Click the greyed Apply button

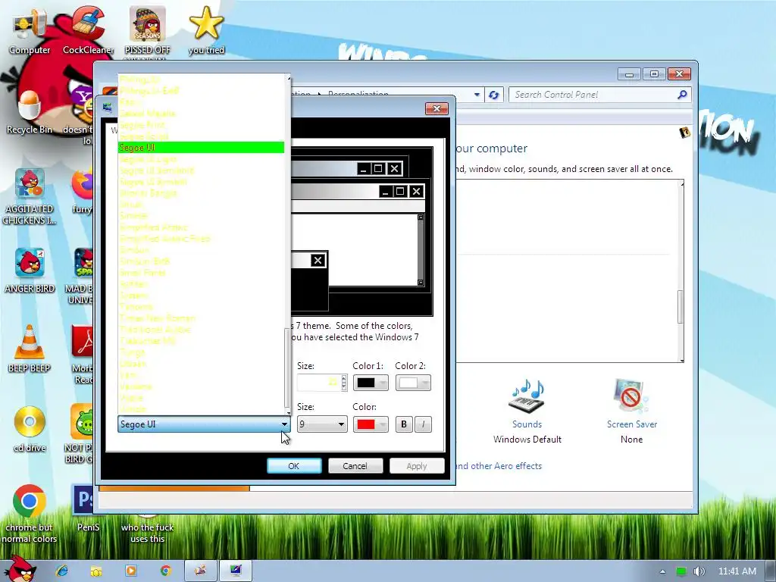417,466
